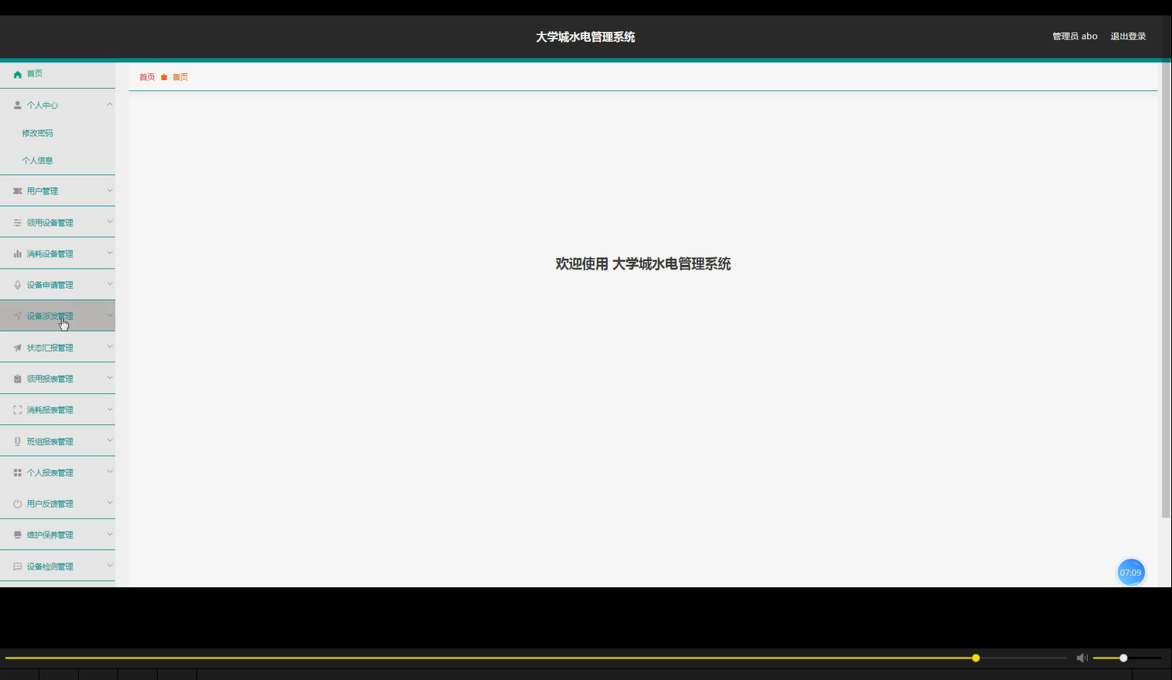Select the 消耗报表管理 menu label
This screenshot has height=680, width=1172.
point(50,410)
